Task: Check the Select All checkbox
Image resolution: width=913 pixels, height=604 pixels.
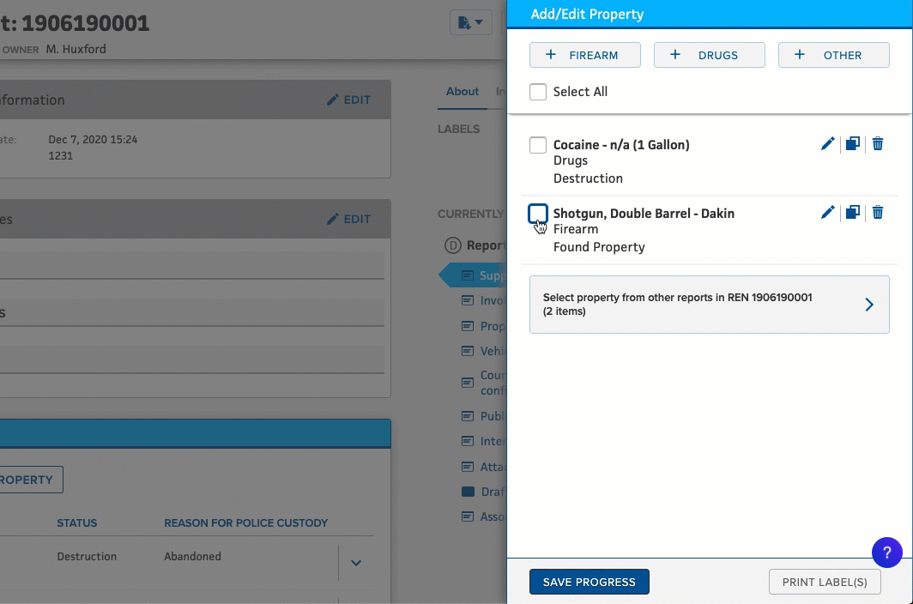Action: tap(538, 92)
